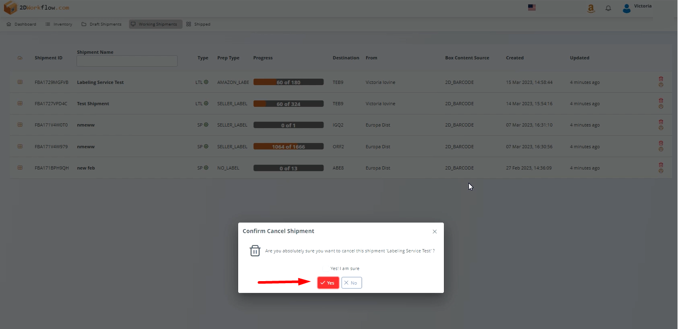Image resolution: width=678 pixels, height=329 pixels.
Task: Expand row details for FBA1727VPD4C
Action: pos(20,103)
